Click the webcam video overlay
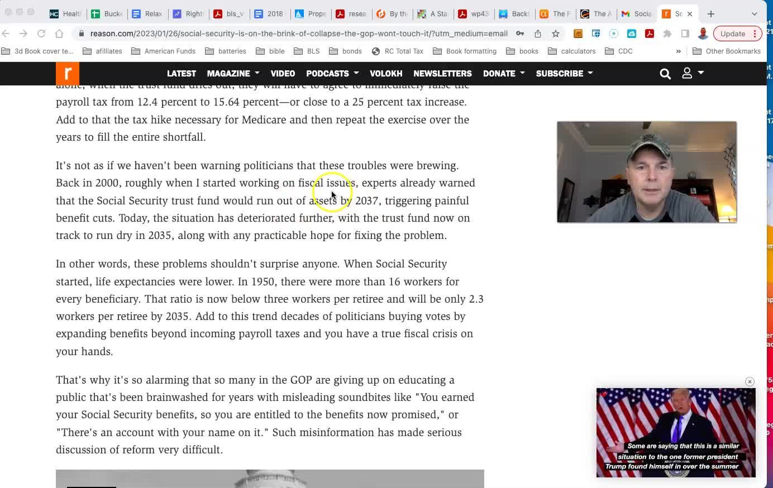Image resolution: width=773 pixels, height=488 pixels. pyautogui.click(x=647, y=172)
